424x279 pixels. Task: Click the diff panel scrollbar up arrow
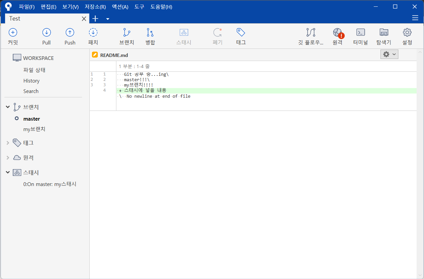pos(420,52)
